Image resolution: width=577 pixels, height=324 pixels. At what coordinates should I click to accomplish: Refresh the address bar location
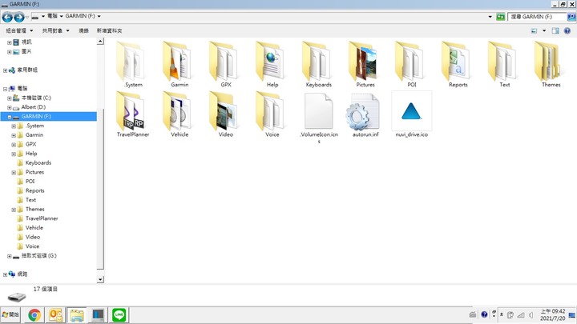(500, 17)
